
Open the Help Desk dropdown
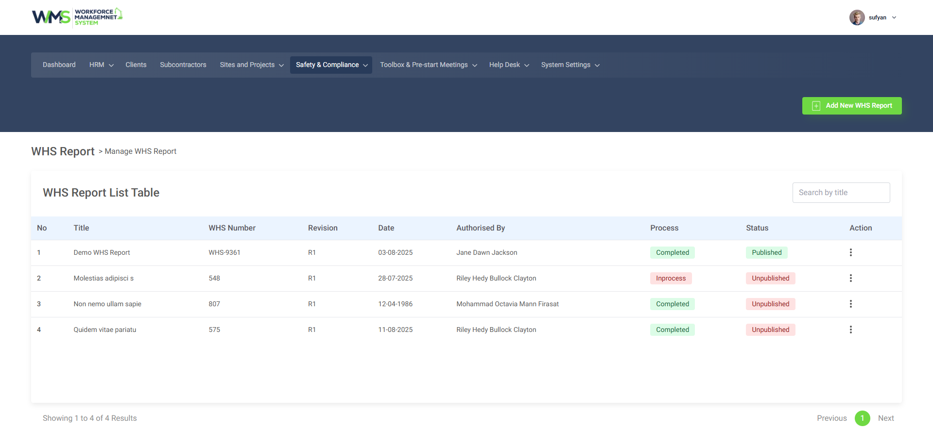[x=509, y=65]
